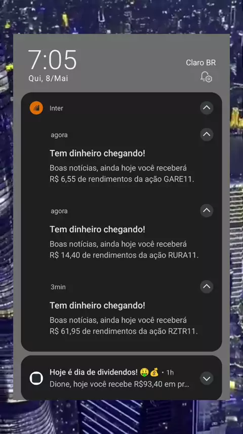Tap the white square app icon
This screenshot has height=434, width=243.
tap(36, 379)
